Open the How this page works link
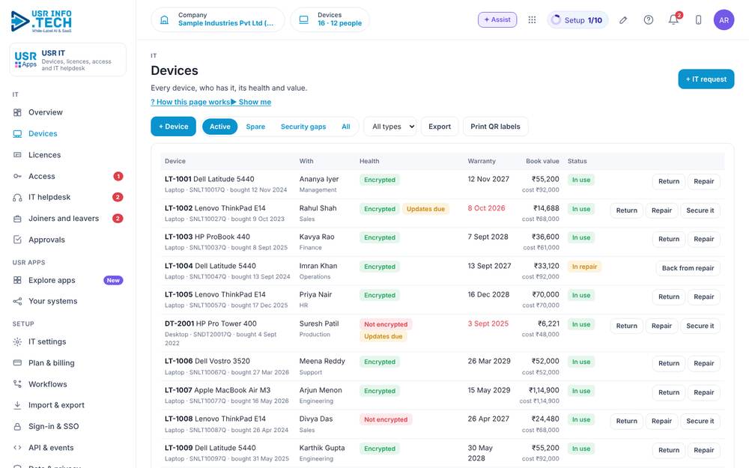The width and height of the screenshot is (749, 468). tap(190, 102)
